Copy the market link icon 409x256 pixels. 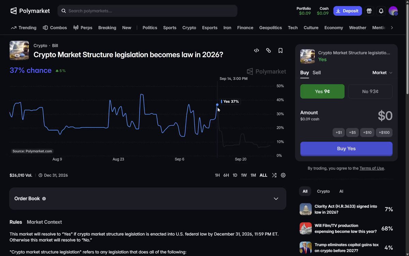tap(269, 51)
